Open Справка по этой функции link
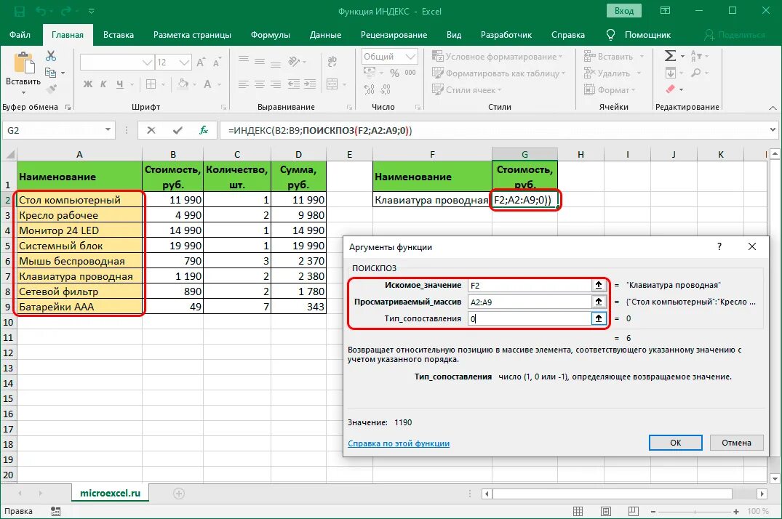 (399, 443)
